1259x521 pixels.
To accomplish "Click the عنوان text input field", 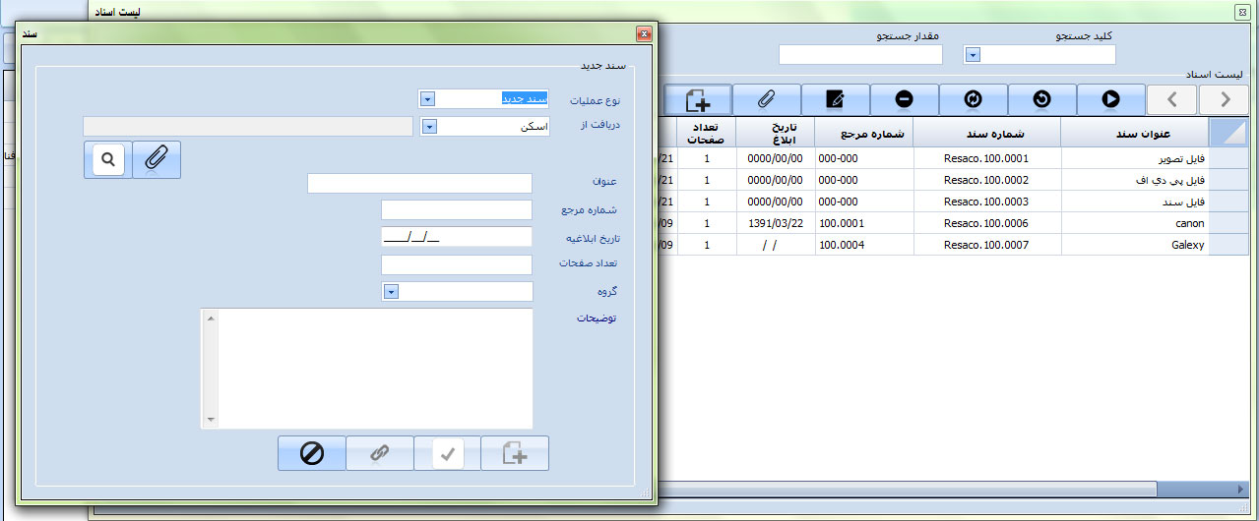I will pos(419,184).
